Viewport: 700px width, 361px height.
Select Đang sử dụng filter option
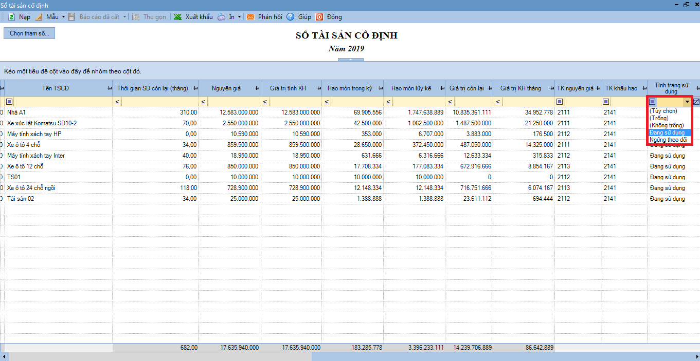pyautogui.click(x=670, y=132)
